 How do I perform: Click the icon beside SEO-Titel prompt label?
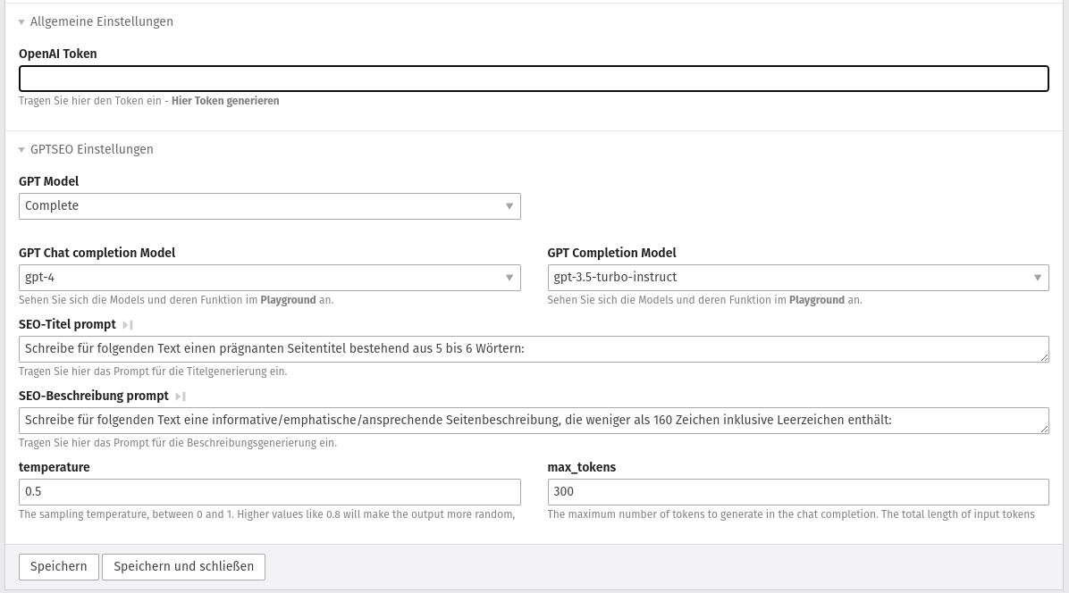128,325
